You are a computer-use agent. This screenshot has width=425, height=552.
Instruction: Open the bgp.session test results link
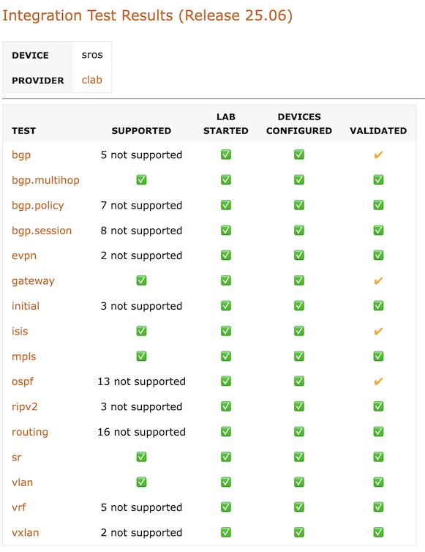(x=42, y=231)
